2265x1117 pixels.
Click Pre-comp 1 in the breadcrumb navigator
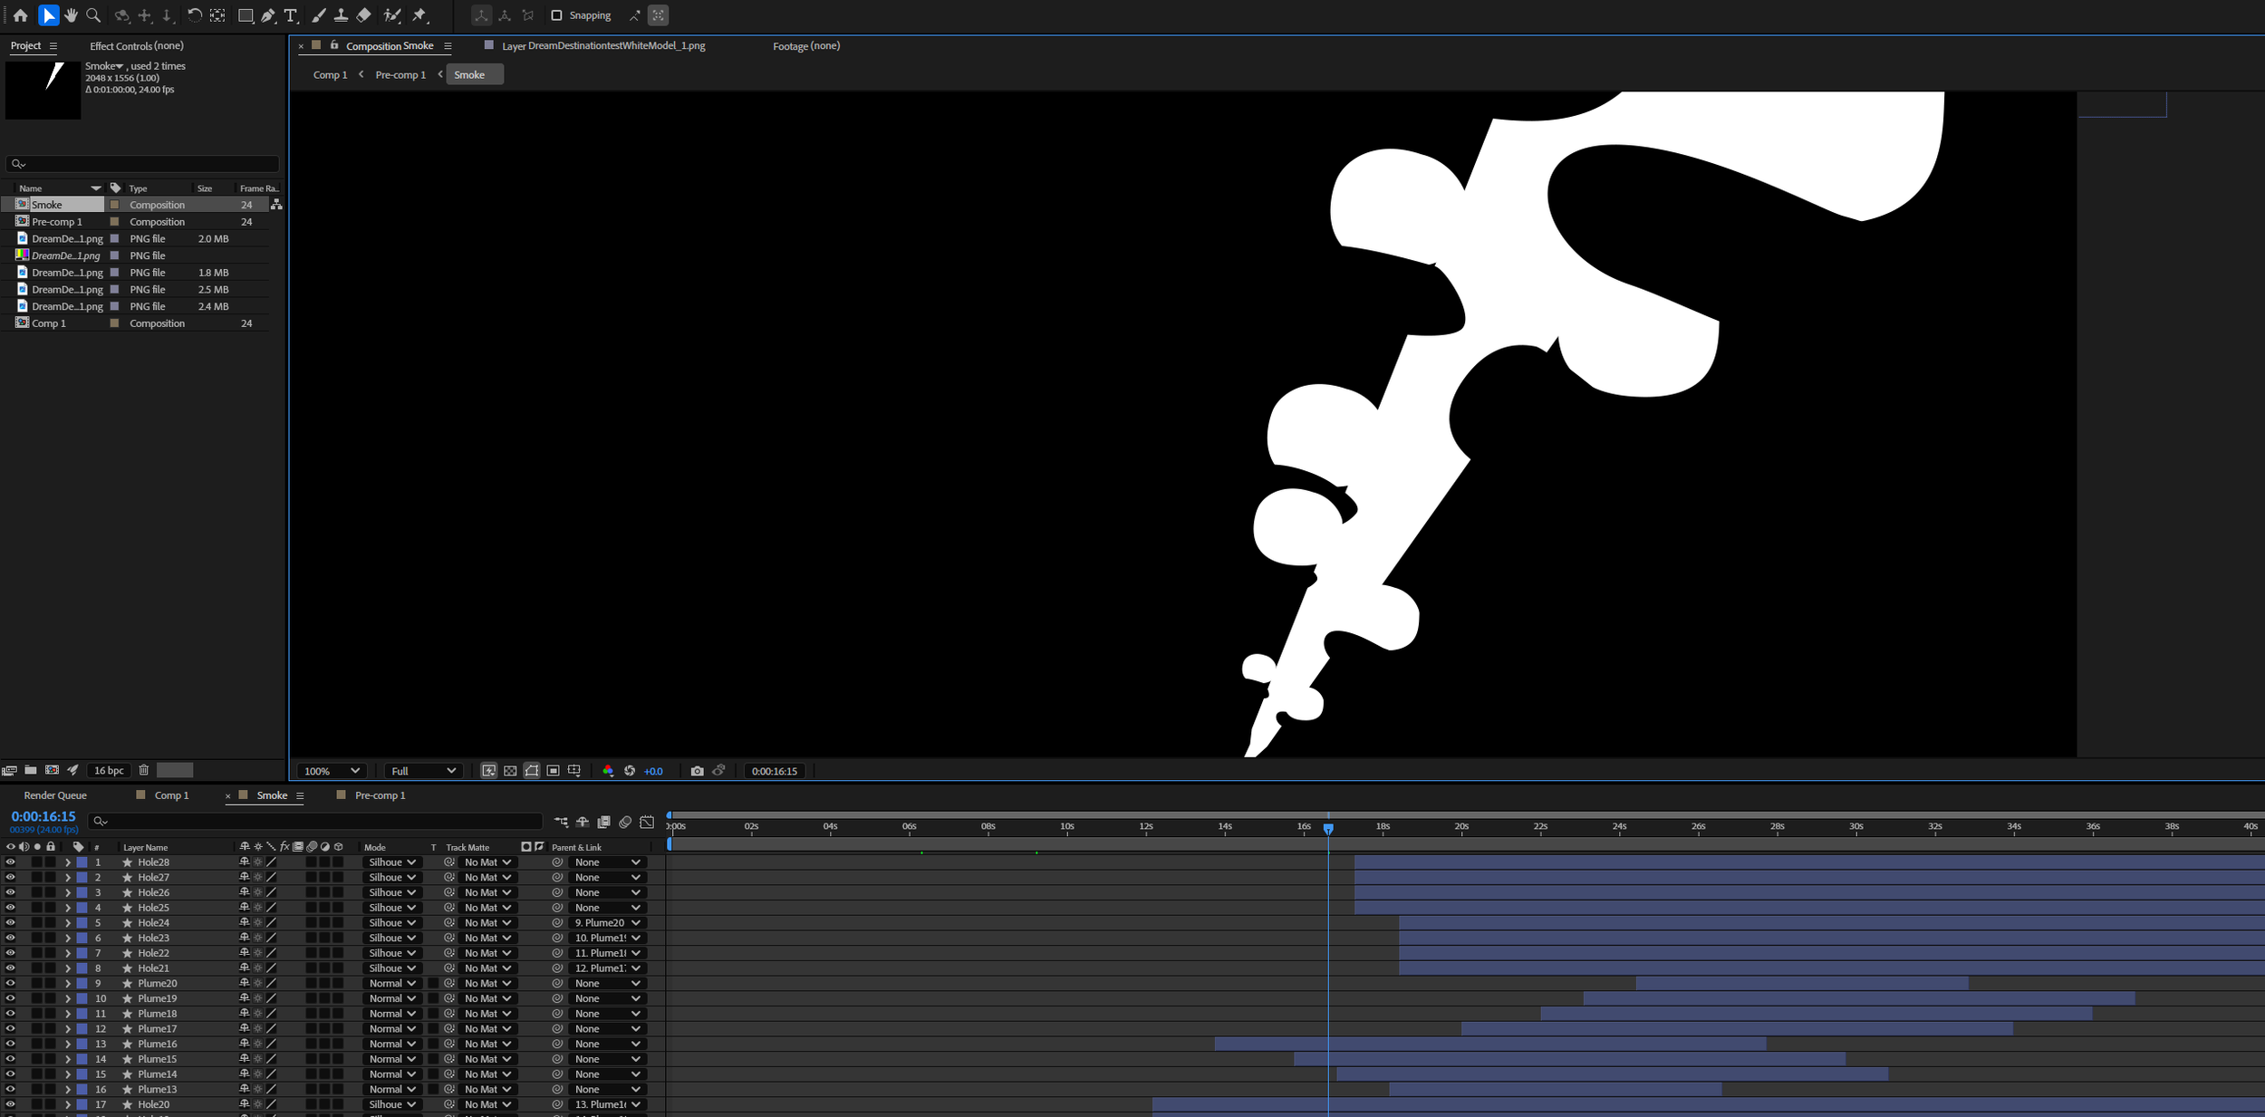tap(400, 74)
